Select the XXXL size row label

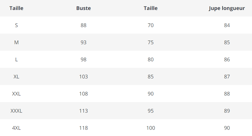point(16,111)
